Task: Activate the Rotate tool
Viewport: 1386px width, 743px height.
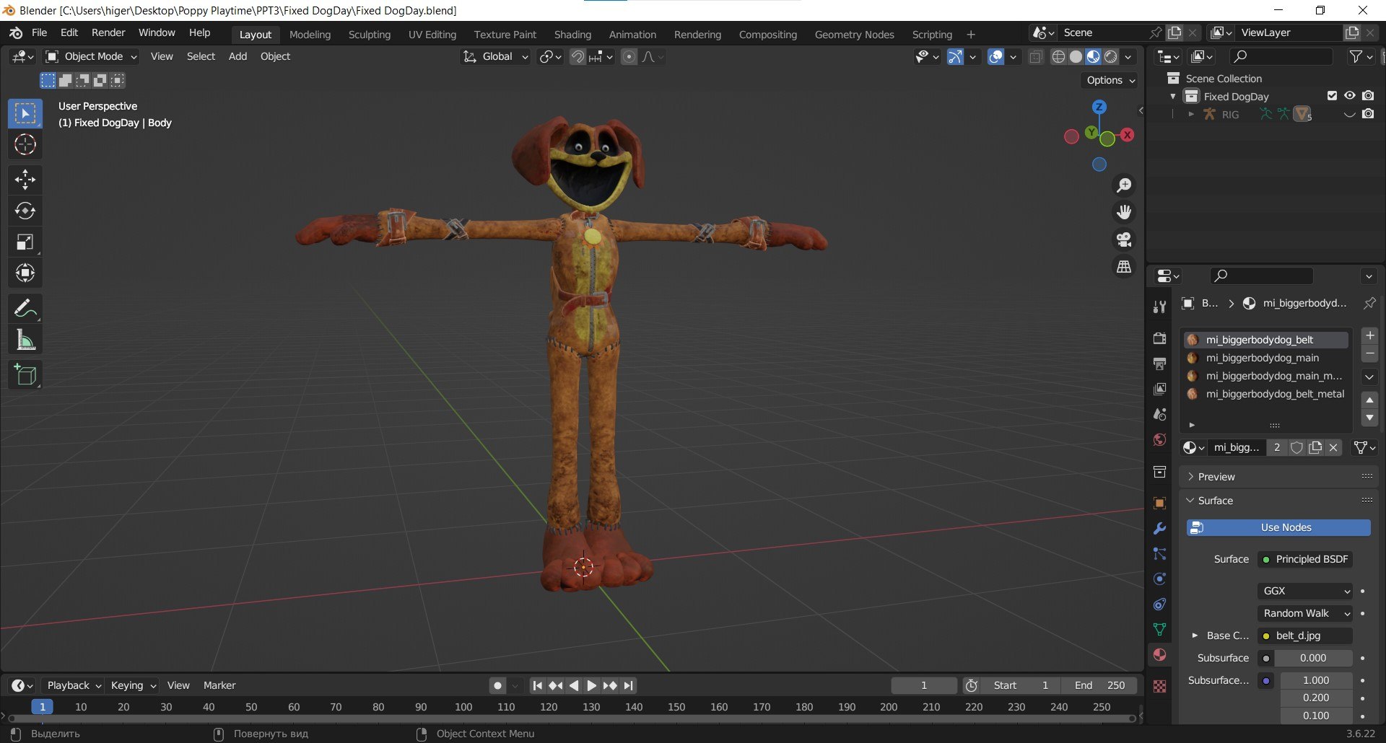Action: (25, 211)
